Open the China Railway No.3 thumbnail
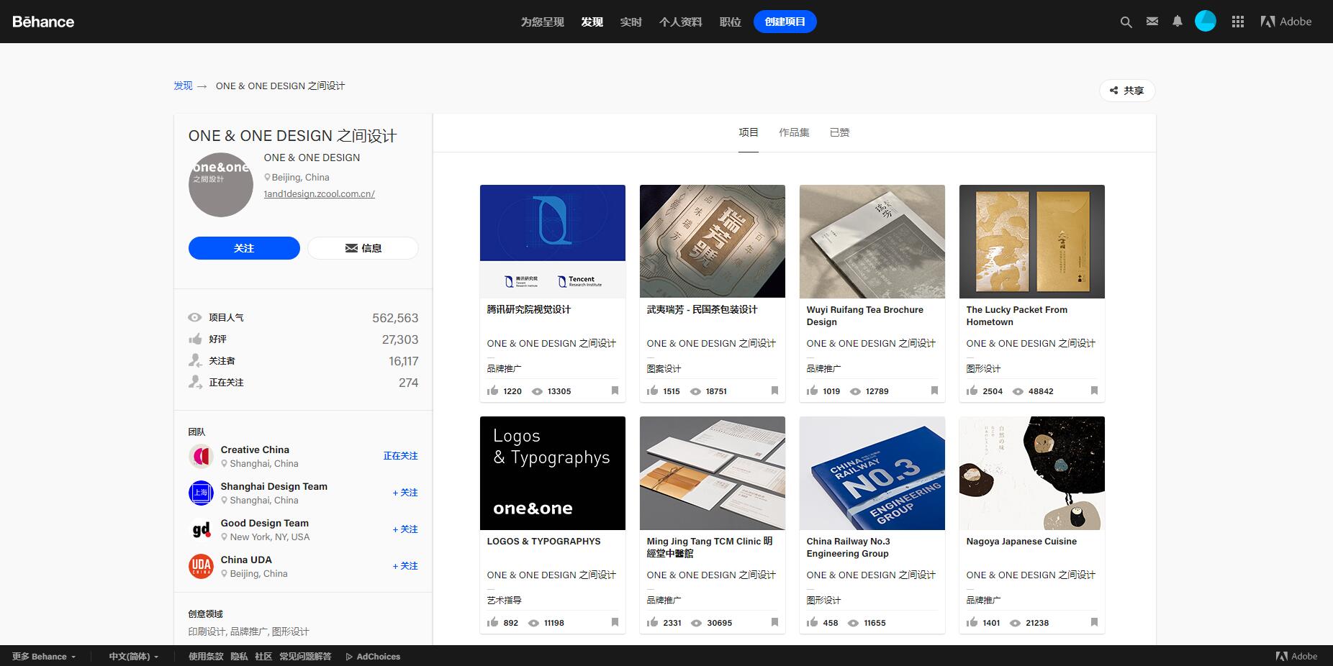This screenshot has width=1333, height=666. click(x=872, y=473)
